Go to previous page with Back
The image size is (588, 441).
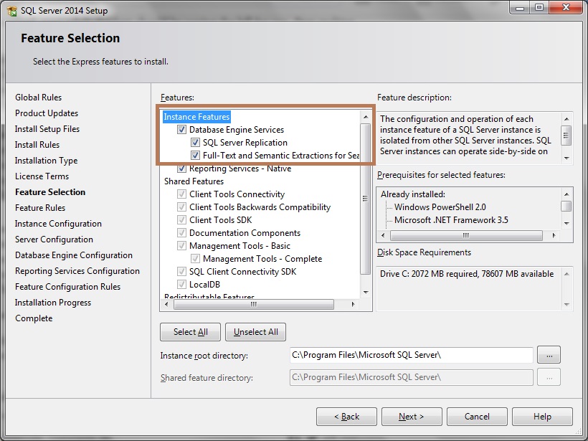coord(346,417)
